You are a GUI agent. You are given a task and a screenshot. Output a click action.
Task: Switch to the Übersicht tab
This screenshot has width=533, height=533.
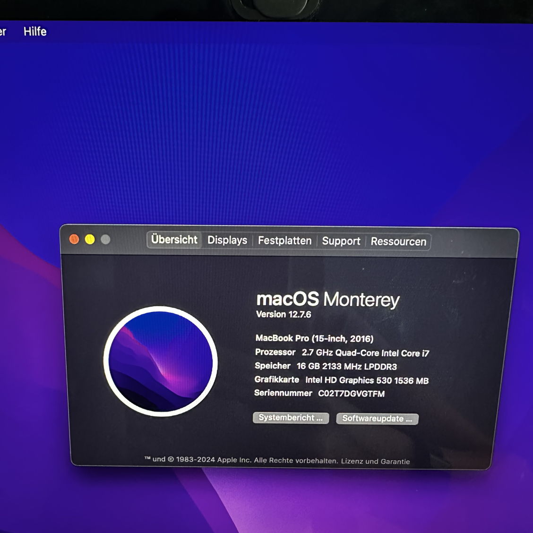tap(174, 240)
